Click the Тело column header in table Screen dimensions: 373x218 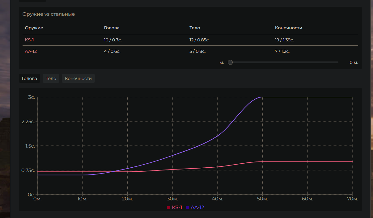coord(195,28)
